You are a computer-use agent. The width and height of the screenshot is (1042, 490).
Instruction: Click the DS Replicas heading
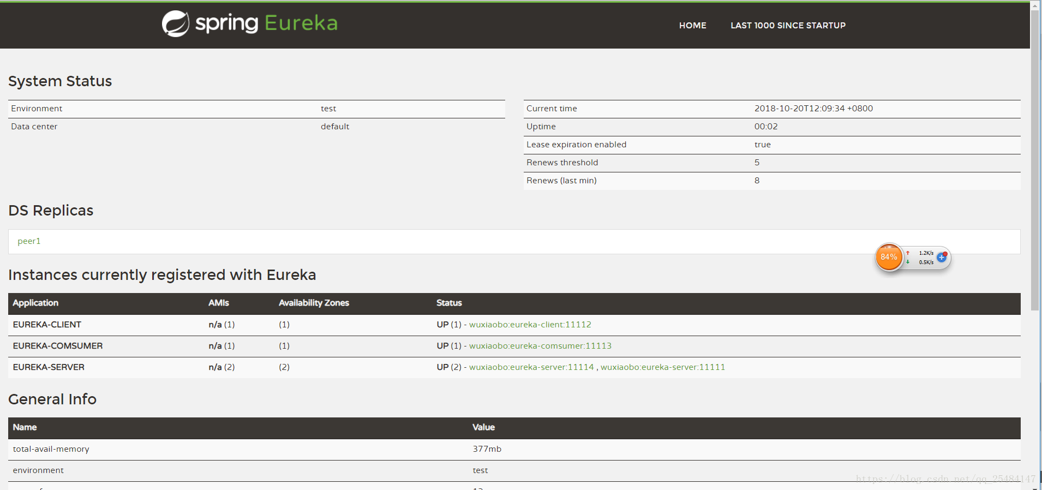point(51,211)
